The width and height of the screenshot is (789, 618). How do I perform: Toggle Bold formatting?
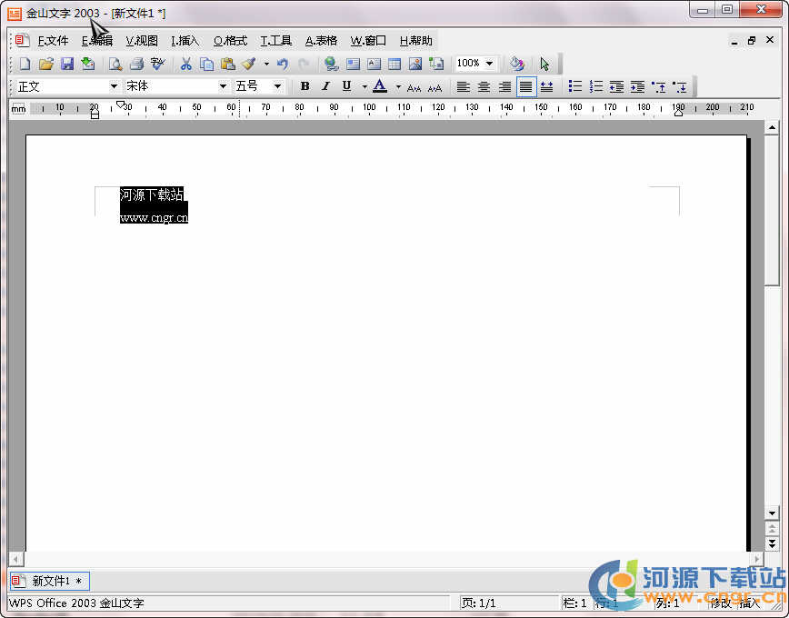(x=305, y=86)
